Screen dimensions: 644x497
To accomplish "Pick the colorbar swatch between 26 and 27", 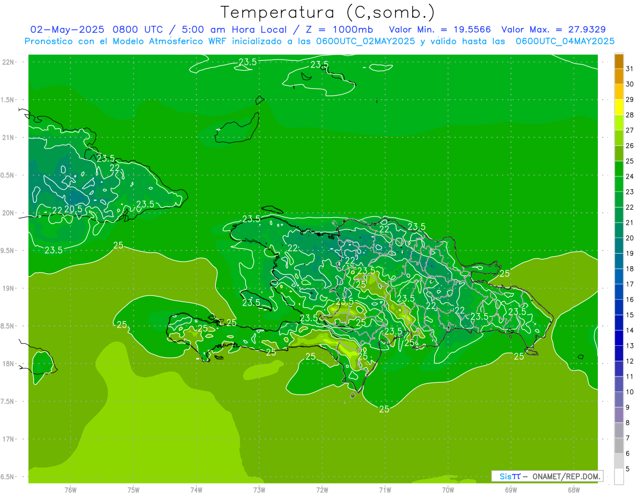I will pos(619,138).
